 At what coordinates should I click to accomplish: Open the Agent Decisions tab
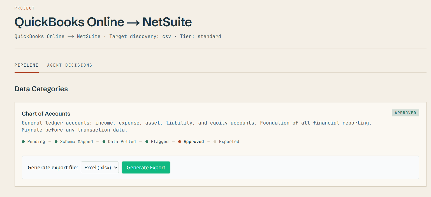69,65
